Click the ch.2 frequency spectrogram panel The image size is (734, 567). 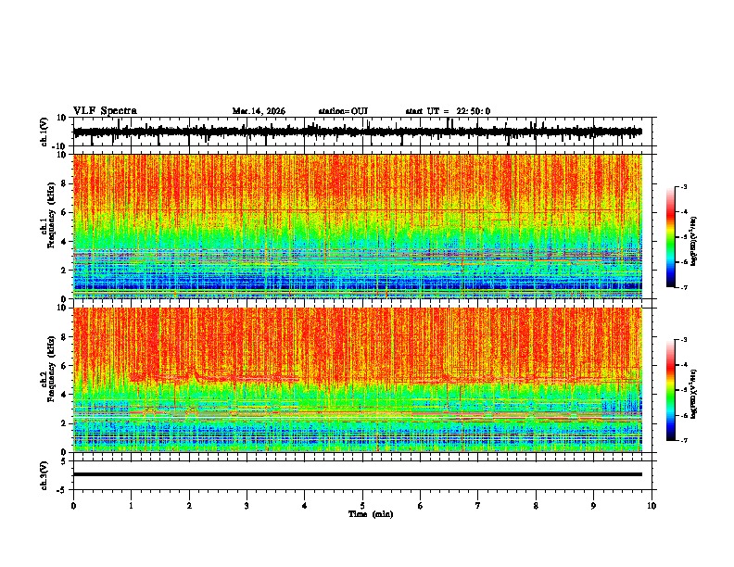point(358,380)
